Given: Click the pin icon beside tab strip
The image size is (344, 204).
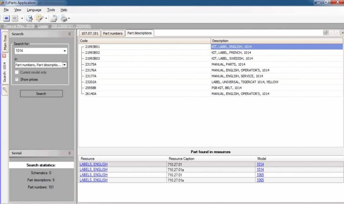Looking at the screenshot, I should [x=325, y=33].
